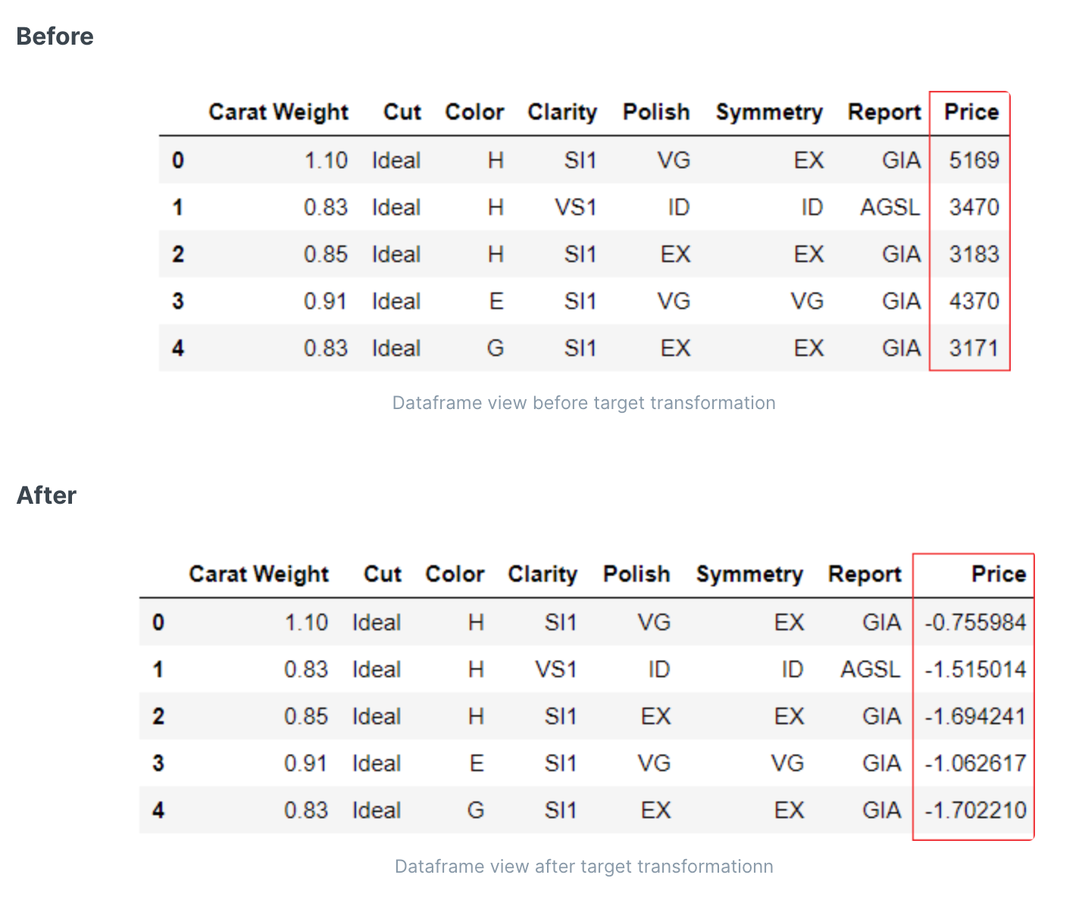Viewport: 1085px width, 903px height.
Task: Select the price cell showing 3470
Action: coord(974,208)
